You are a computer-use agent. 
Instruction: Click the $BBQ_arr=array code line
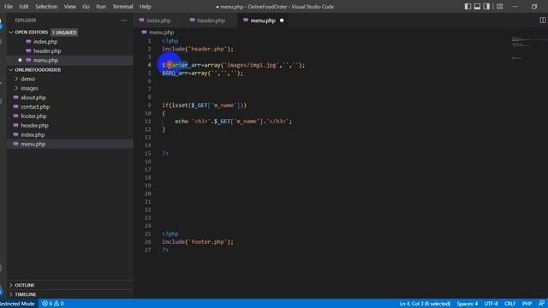pyautogui.click(x=202, y=74)
